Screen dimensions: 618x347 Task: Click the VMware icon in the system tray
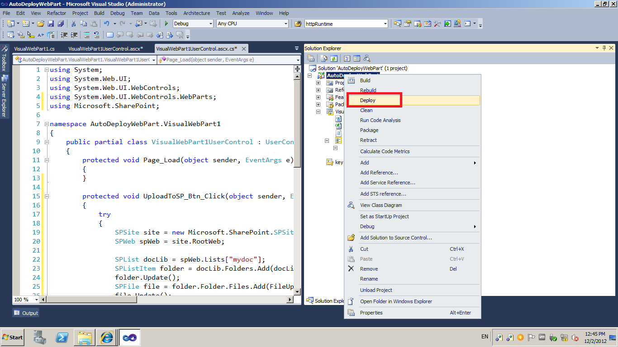(x=542, y=337)
